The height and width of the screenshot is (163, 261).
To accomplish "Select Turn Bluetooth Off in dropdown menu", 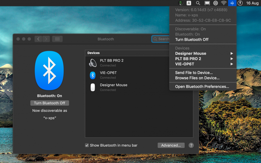I will coord(192,40).
